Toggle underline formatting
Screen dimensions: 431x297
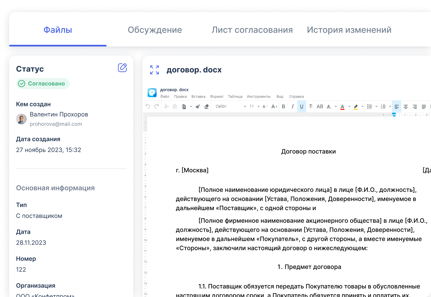tap(302, 107)
